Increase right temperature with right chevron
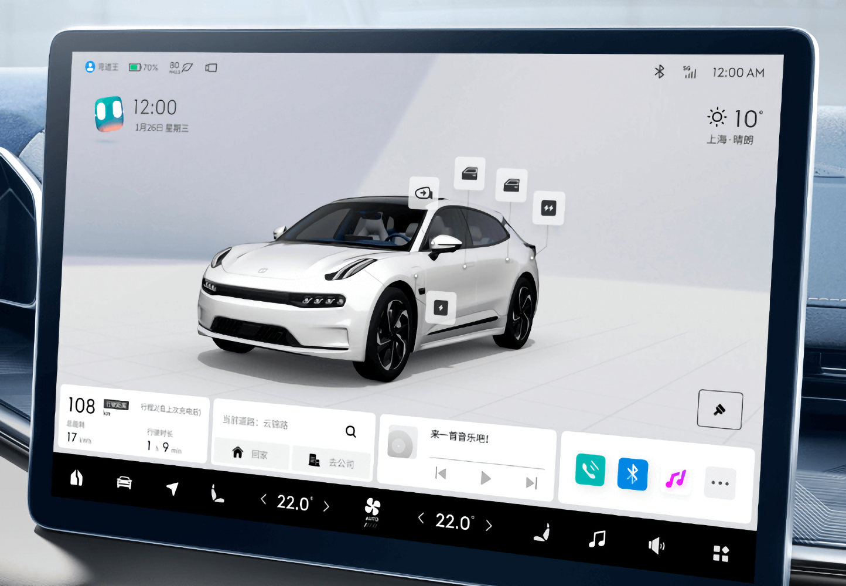The height and width of the screenshot is (586, 846). 489,526
